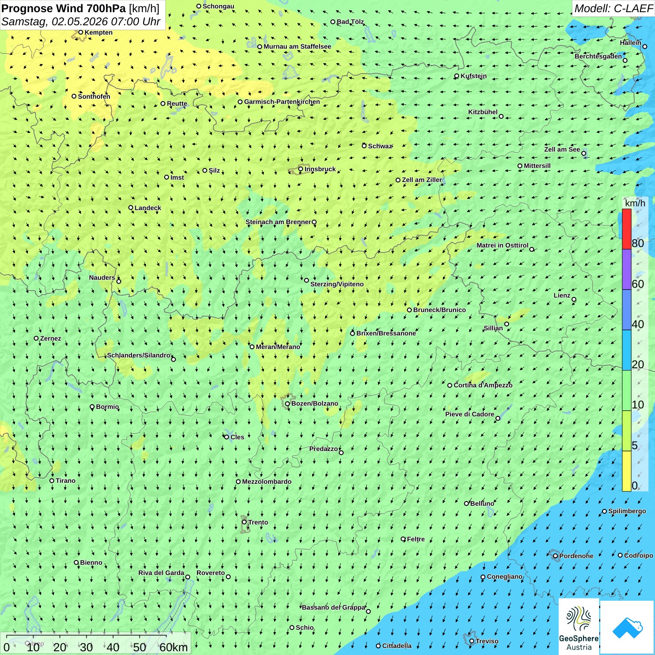Click the Bozen/Bolzano city marker
The width and height of the screenshot is (655, 655).
coord(288,404)
